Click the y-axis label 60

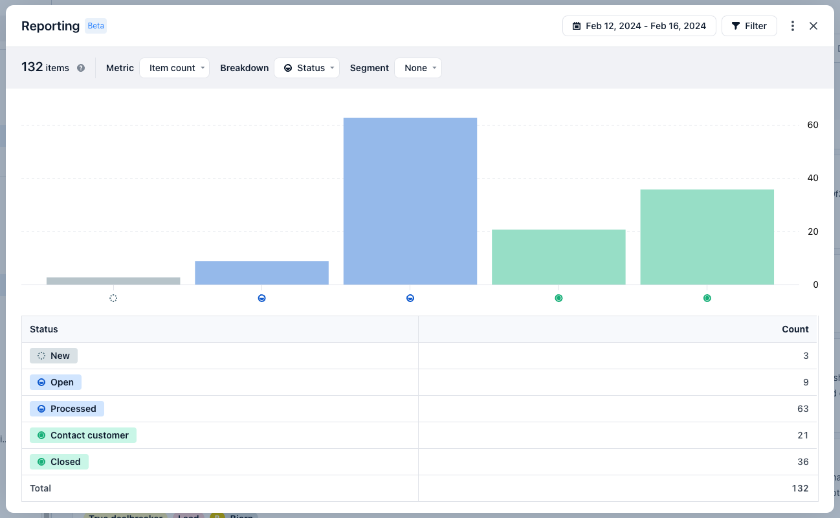[x=813, y=125]
